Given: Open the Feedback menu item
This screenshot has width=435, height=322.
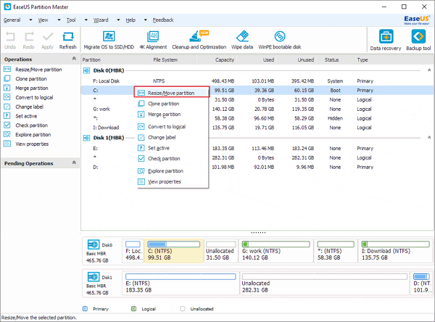Looking at the screenshot, I should 163,20.
